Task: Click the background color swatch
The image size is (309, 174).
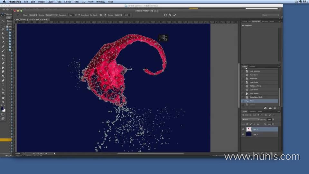Action: 4,111
